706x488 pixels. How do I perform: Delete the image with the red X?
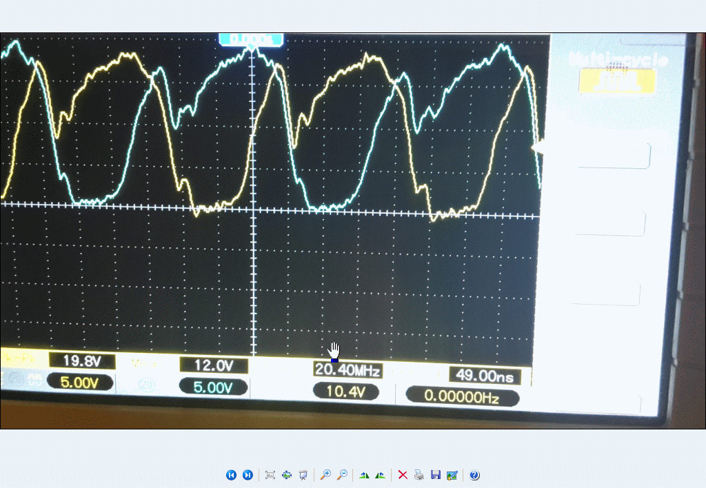[x=403, y=475]
